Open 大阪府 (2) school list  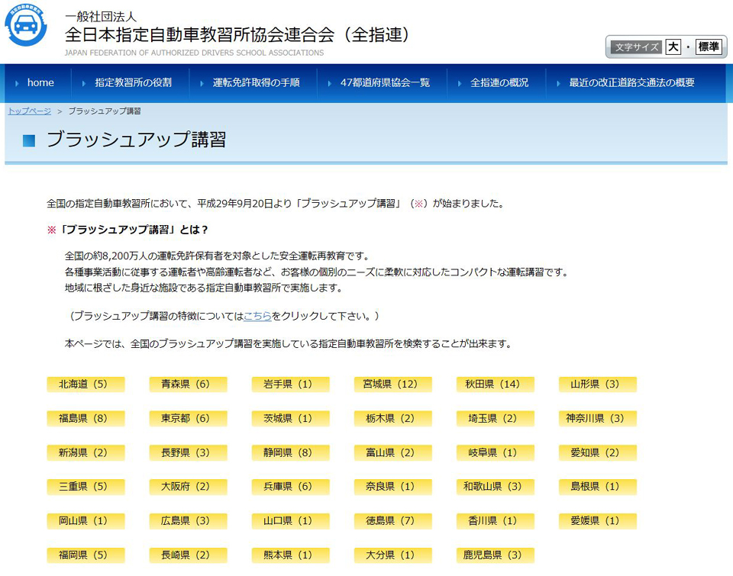tap(188, 487)
